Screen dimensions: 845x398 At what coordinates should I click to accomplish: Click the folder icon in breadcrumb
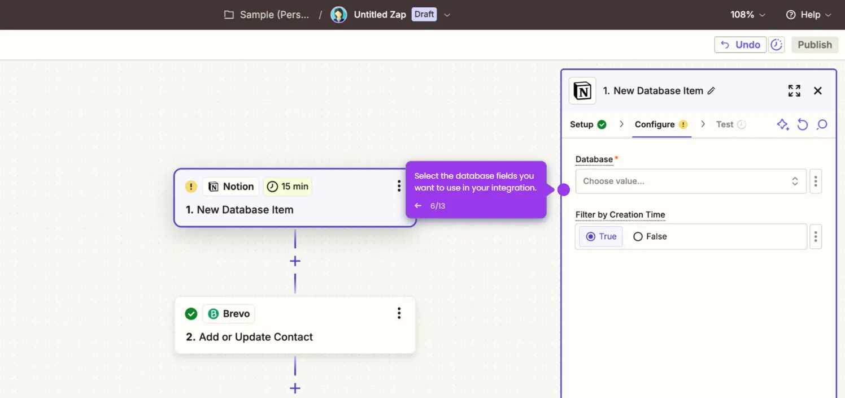coord(229,15)
